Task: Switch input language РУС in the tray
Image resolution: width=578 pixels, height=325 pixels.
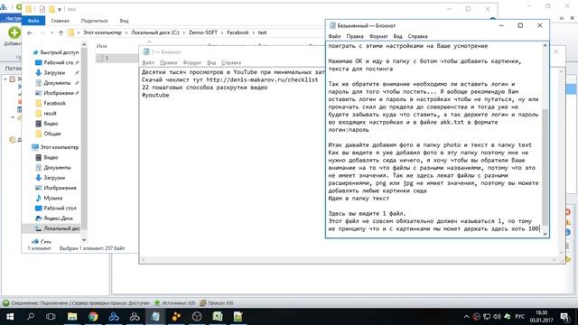Action: (x=520, y=317)
